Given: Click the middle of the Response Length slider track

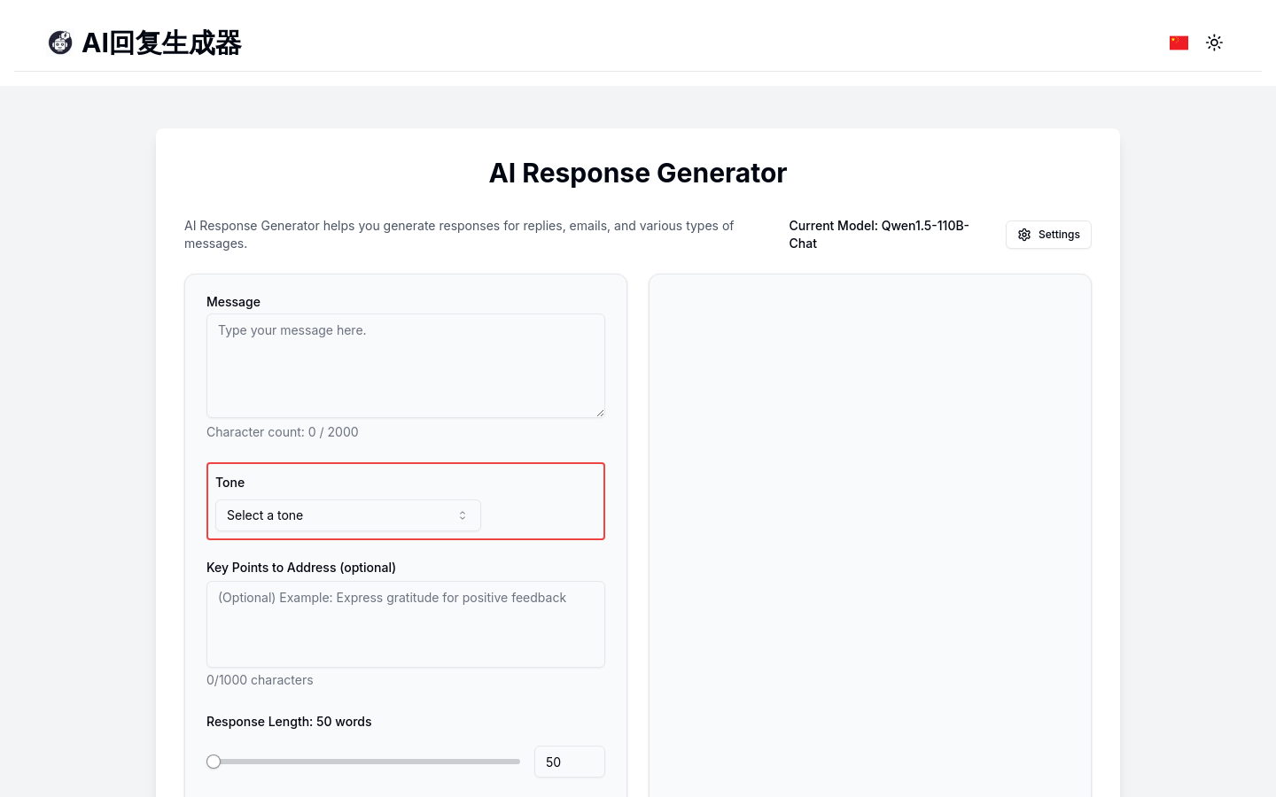Looking at the screenshot, I should (366, 762).
